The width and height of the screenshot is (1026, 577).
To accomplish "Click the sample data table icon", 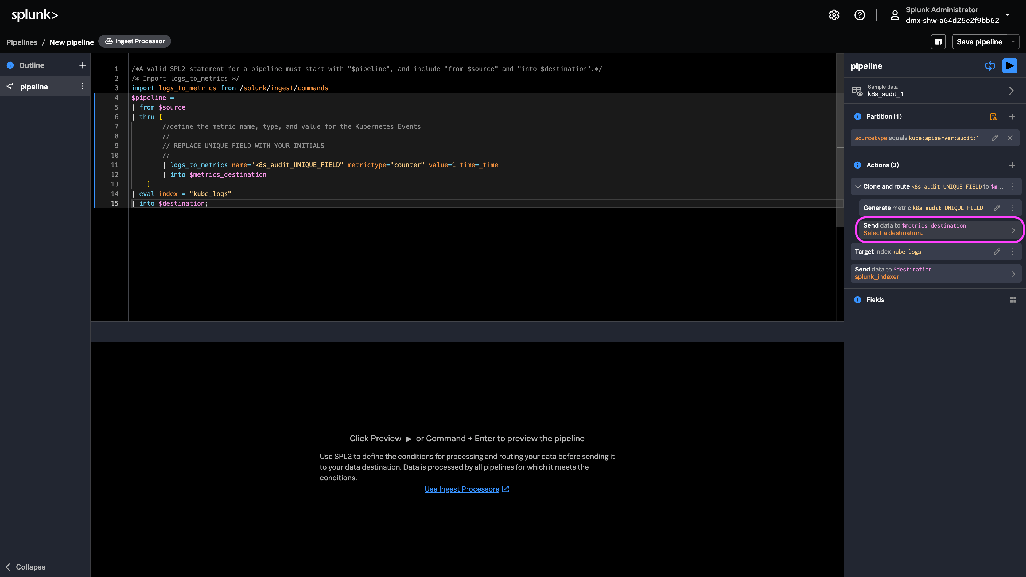I will 857,91.
